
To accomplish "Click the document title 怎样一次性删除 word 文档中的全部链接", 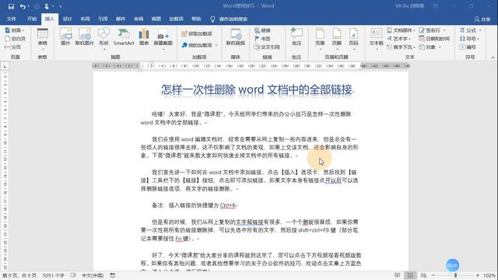I will pos(257,89).
